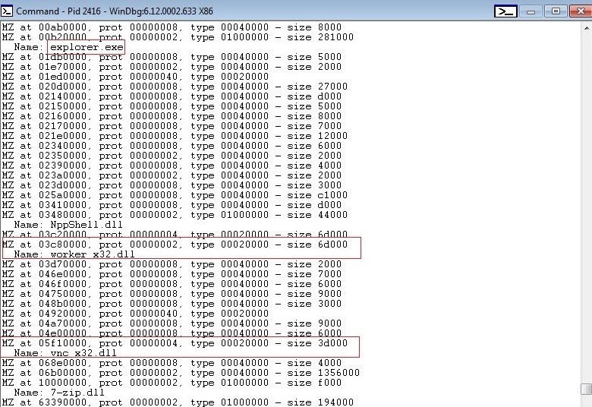
Task: Select the 'NppShell.dll' module name
Action: 87,225
